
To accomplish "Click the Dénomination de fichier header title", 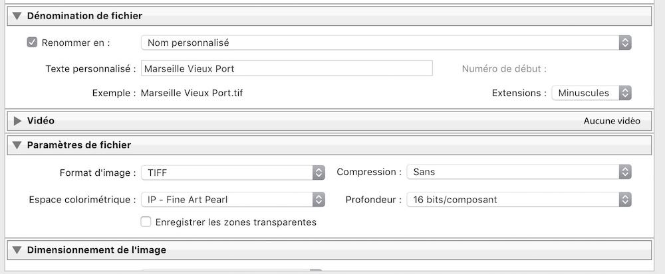I will [x=84, y=15].
